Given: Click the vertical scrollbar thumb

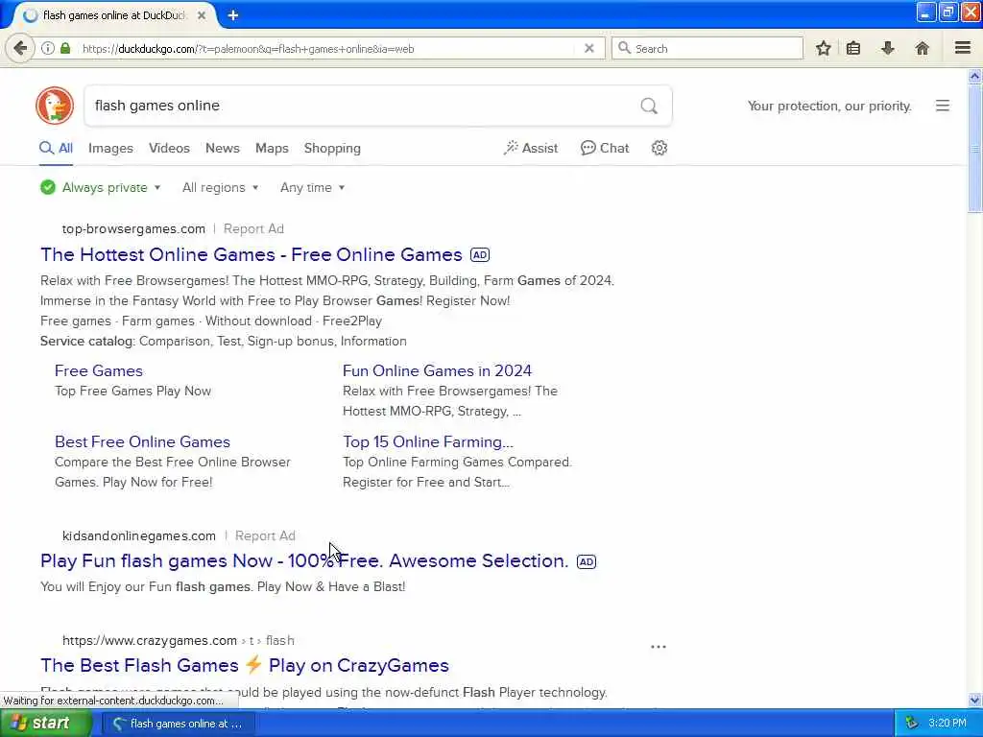Looking at the screenshot, I should [x=974, y=149].
